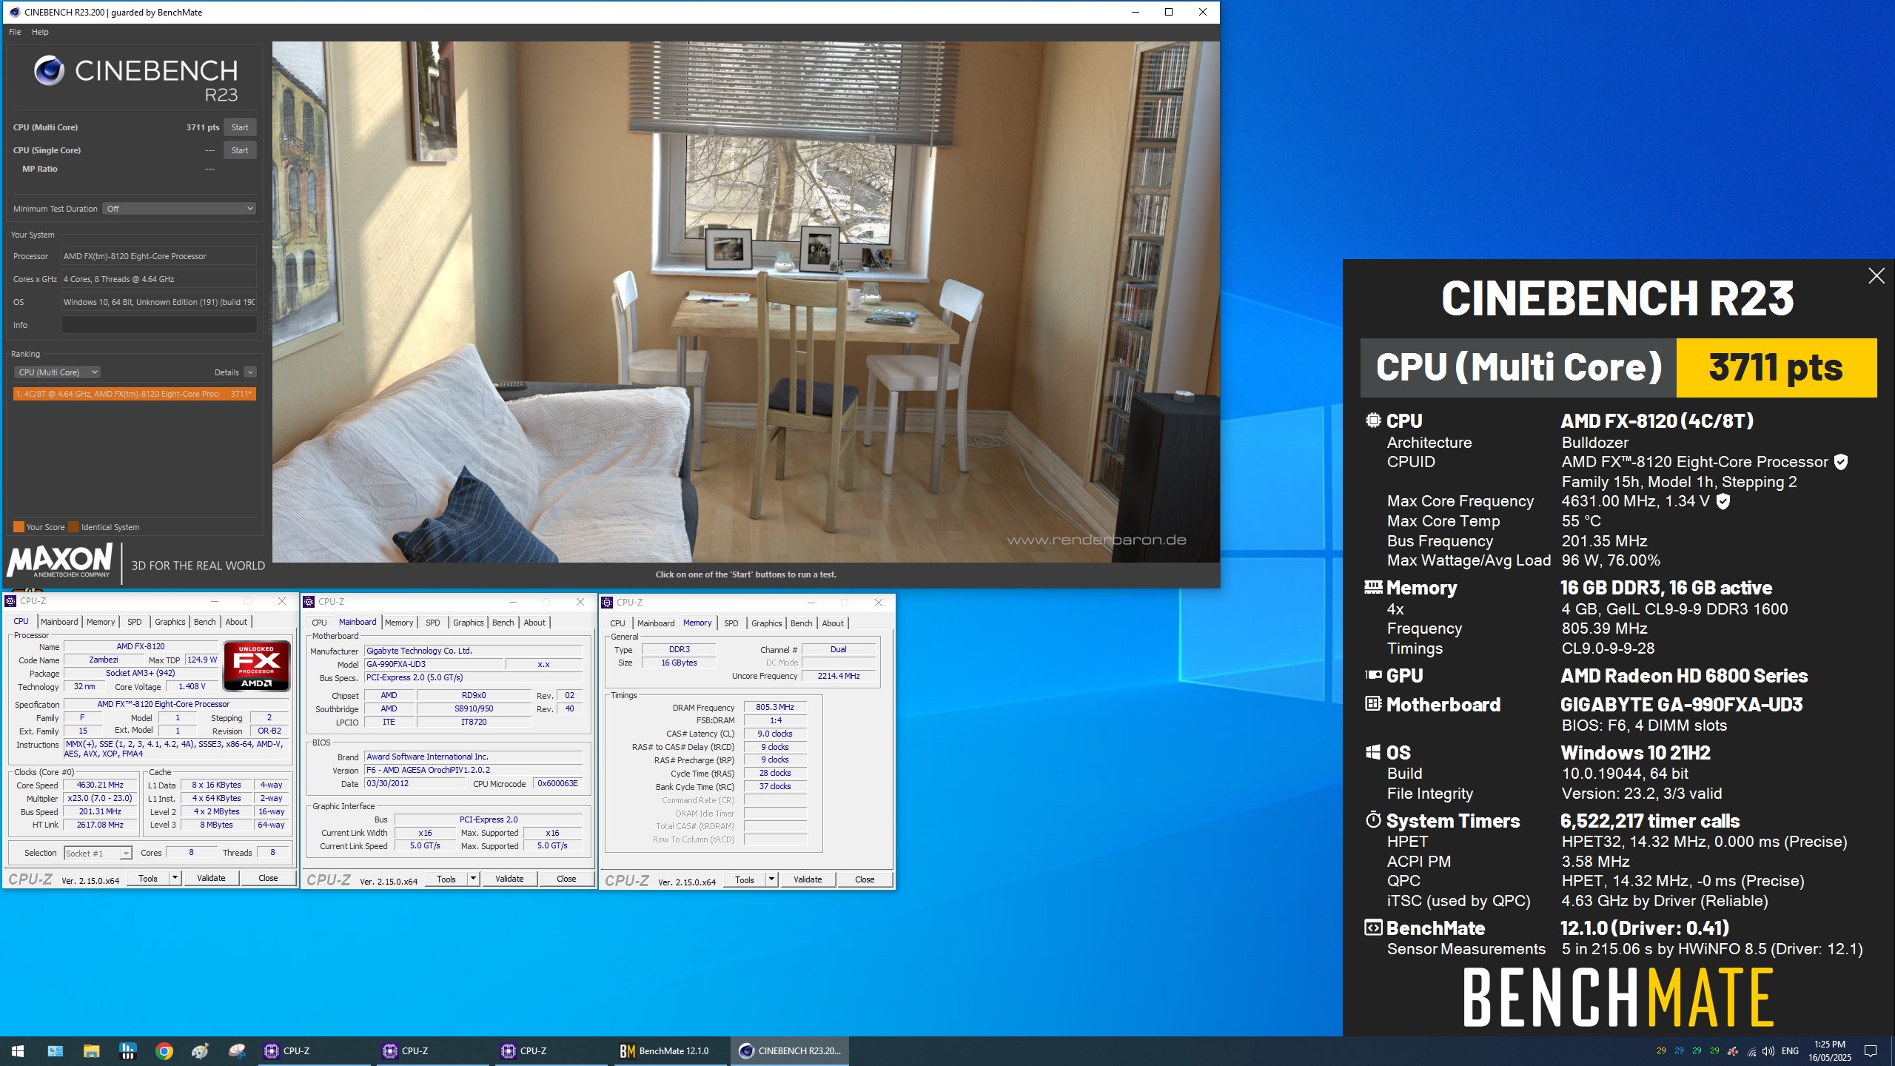Click Uncore Frequency value 2214.4 MHz

(x=839, y=676)
